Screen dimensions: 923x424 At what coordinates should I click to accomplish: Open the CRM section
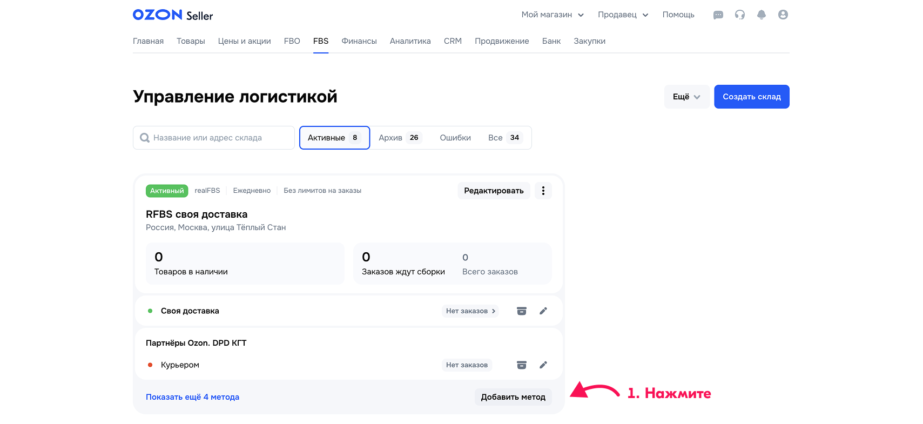(x=453, y=41)
